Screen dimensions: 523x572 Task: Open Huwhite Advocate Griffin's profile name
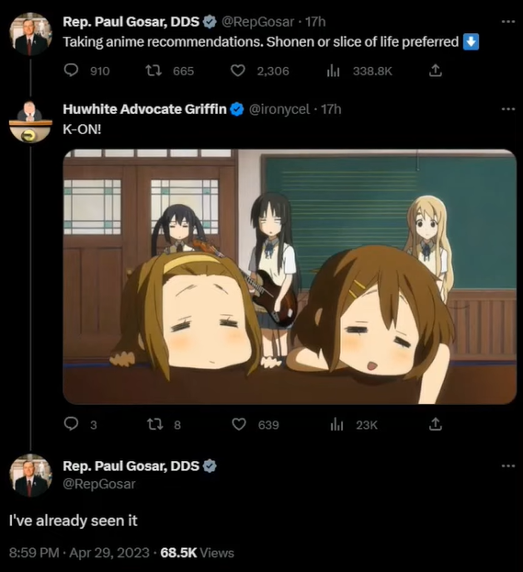coord(144,109)
